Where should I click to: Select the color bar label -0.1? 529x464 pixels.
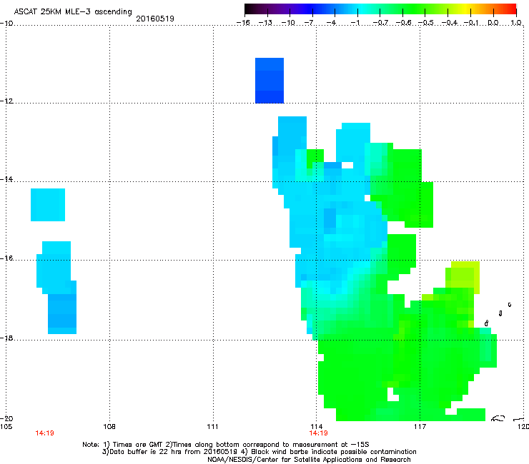(471, 23)
